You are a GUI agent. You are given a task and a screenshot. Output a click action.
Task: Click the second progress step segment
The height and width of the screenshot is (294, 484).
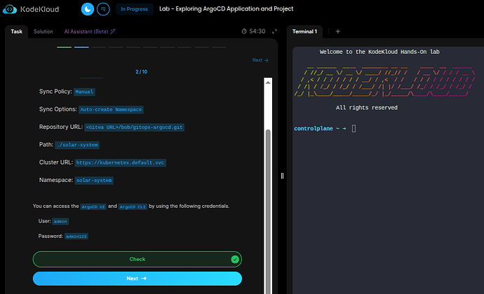[81, 47]
